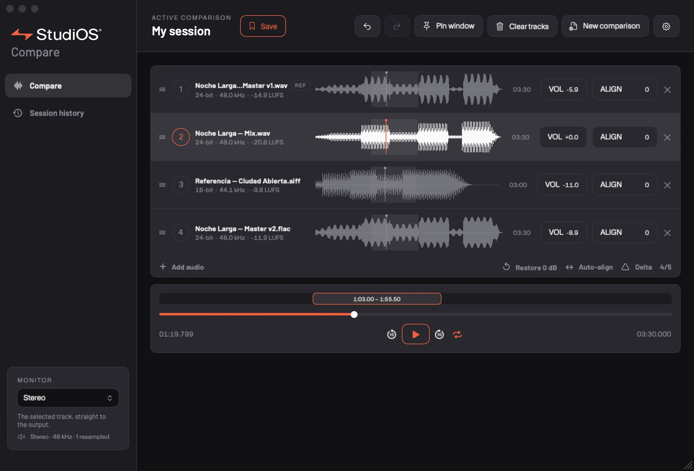Remove track Noche Larga – Mix.wav
This screenshot has width=694, height=471.
pos(667,137)
